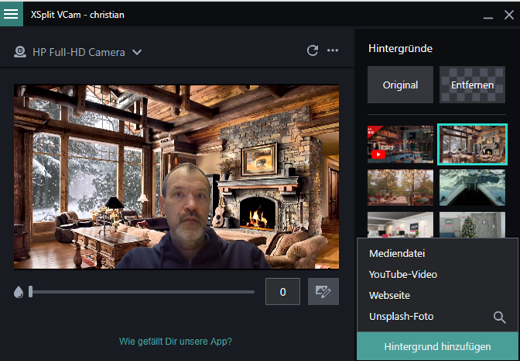Viewport: 520px width, 361px height.
Task: Click the Hintergrund hinzufügen button
Action: click(437, 346)
